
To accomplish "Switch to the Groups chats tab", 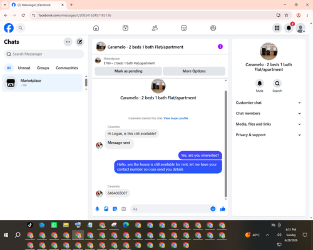I will [x=43, y=68].
